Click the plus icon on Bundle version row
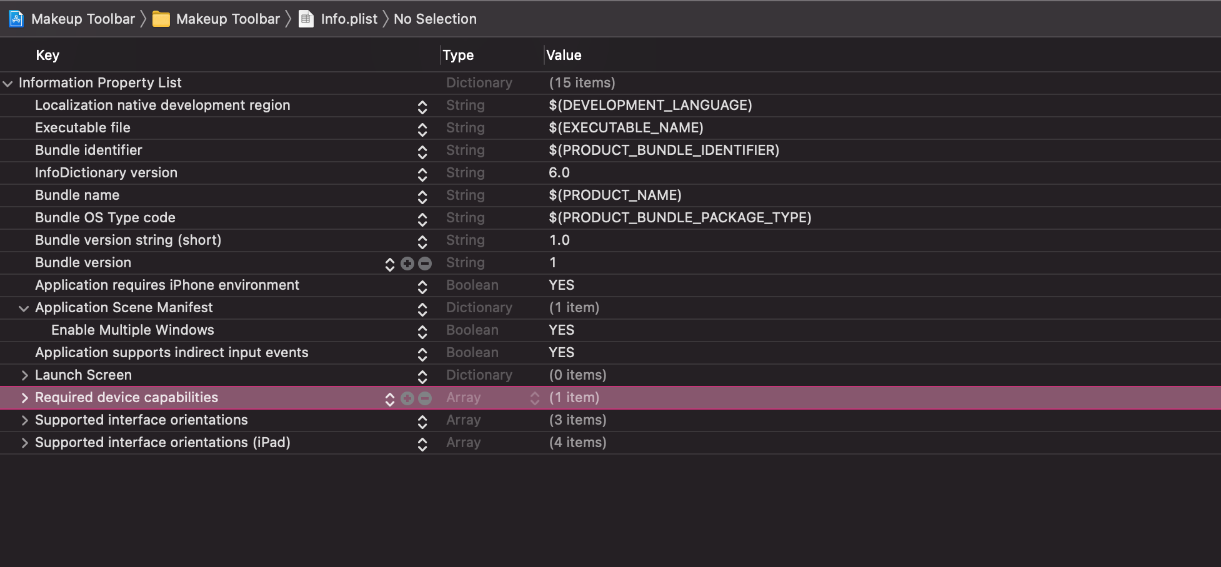The height and width of the screenshot is (567, 1221). (x=407, y=264)
